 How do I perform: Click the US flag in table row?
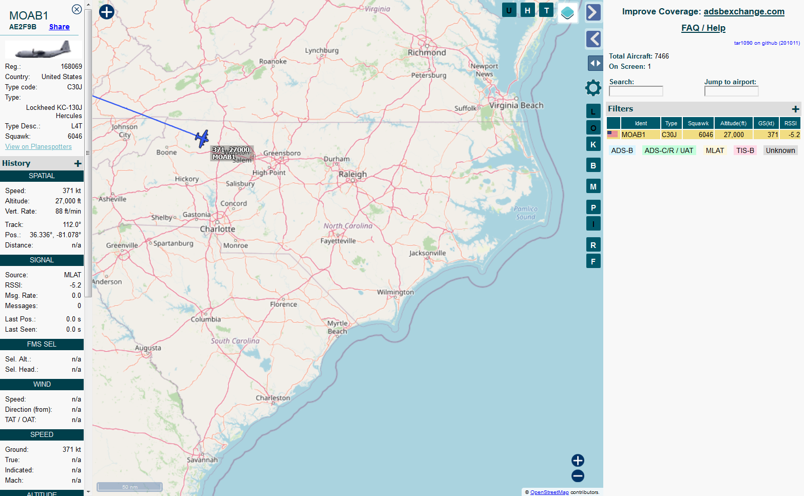[x=612, y=135]
